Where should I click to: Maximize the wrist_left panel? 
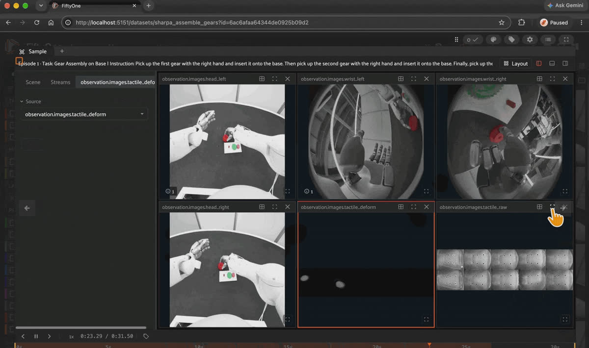[414, 79]
